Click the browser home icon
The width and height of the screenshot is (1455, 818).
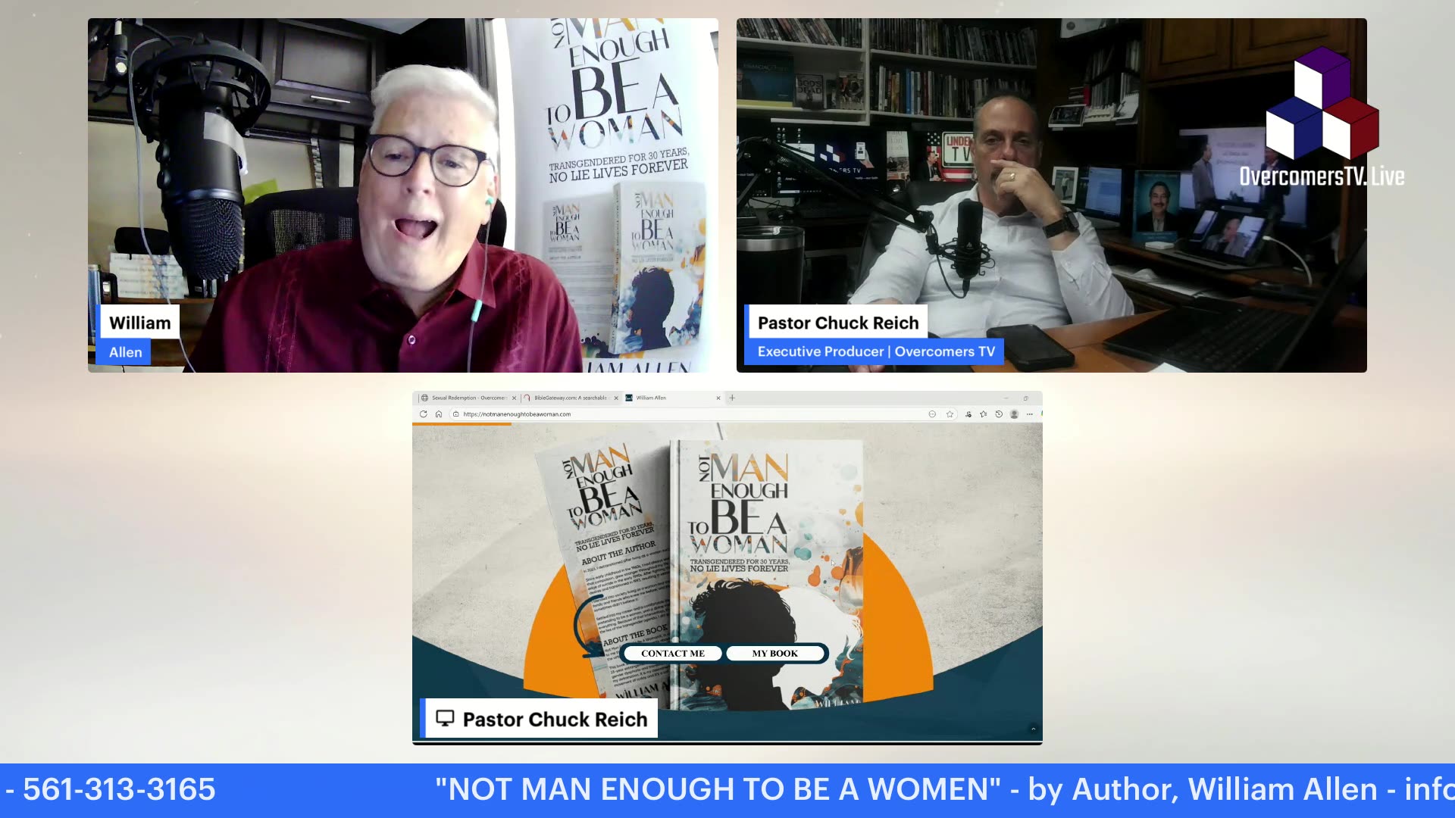pos(439,414)
